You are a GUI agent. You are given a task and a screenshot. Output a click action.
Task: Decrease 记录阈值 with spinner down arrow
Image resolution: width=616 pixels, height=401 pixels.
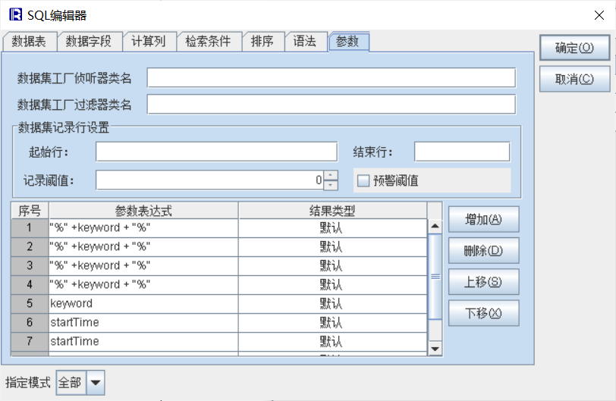click(331, 185)
